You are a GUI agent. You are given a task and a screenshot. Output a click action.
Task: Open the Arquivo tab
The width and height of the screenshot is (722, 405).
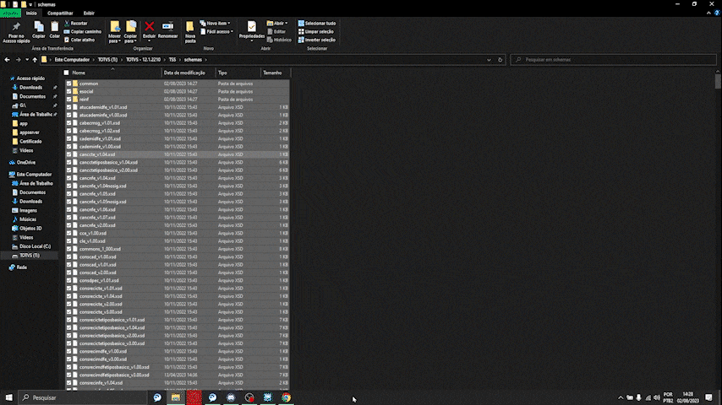pos(11,13)
